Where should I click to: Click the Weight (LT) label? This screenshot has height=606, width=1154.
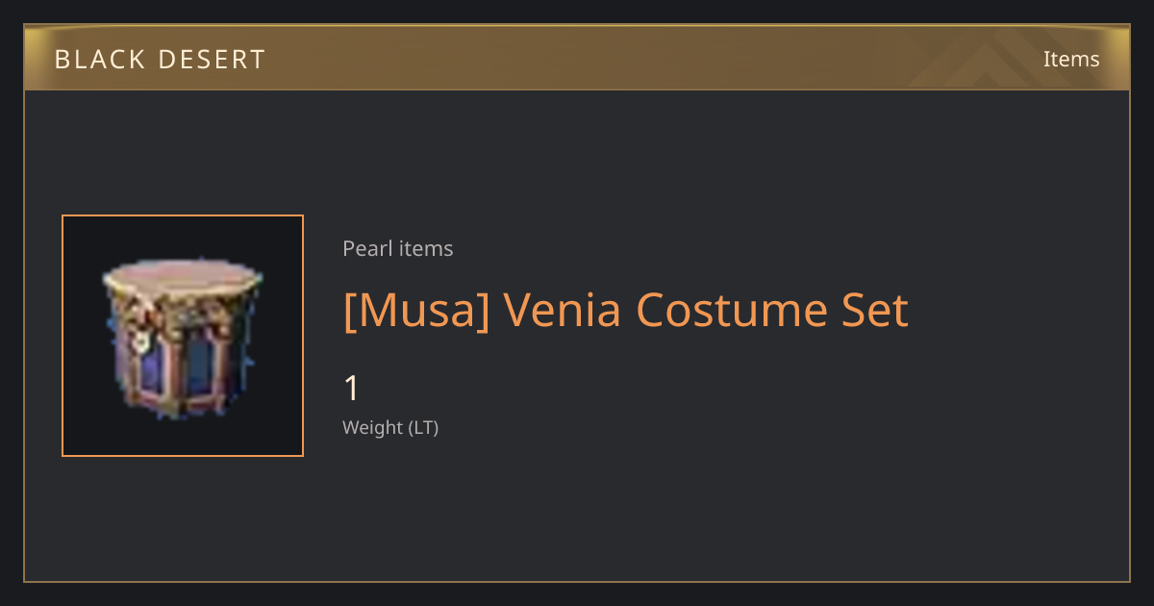click(390, 428)
